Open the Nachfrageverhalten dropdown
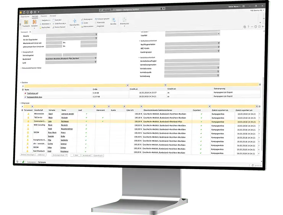 [219, 43]
